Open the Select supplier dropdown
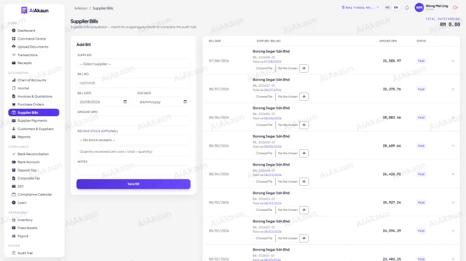The height and width of the screenshot is (261, 466). tap(134, 64)
